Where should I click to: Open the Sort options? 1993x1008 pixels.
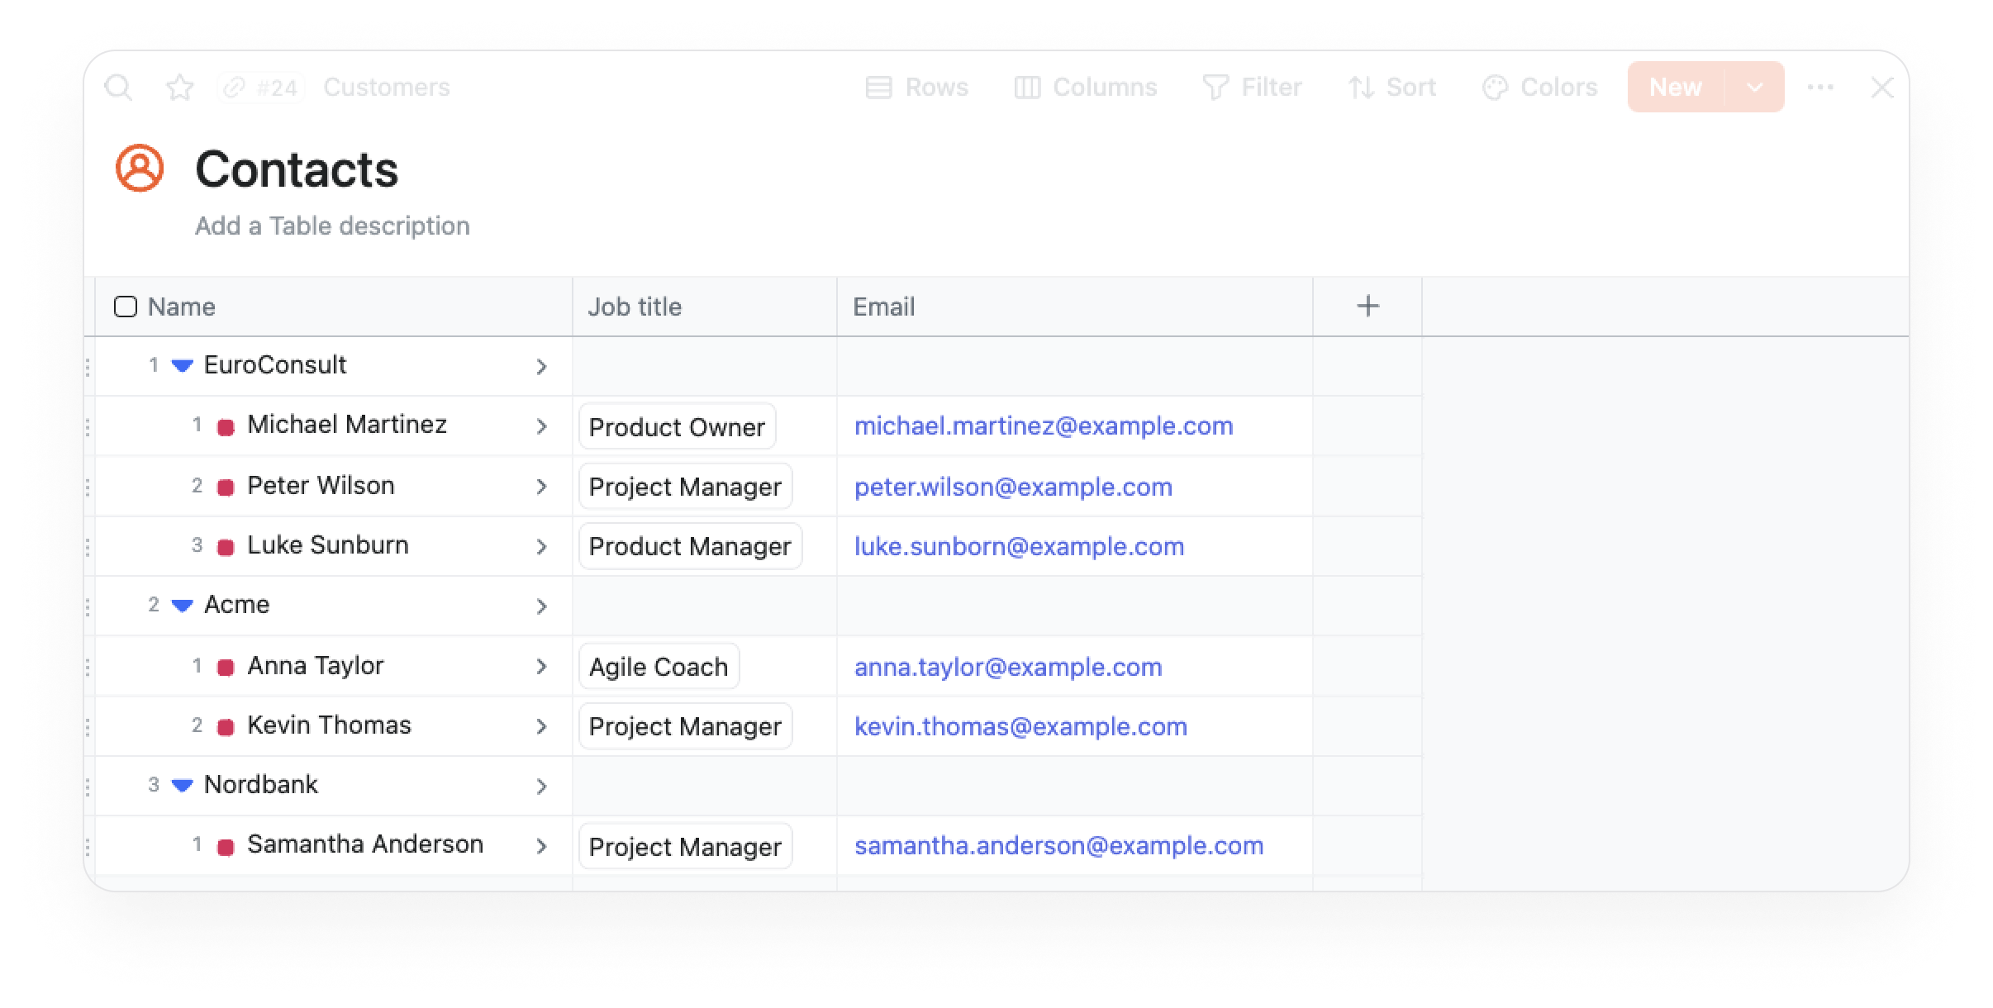(1392, 88)
